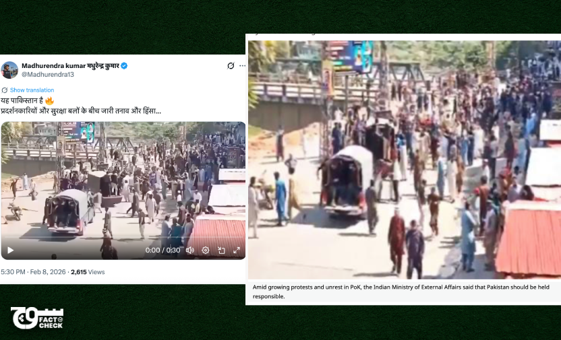Enter fullscreen mode on the video
The image size is (561, 340).
(x=237, y=250)
